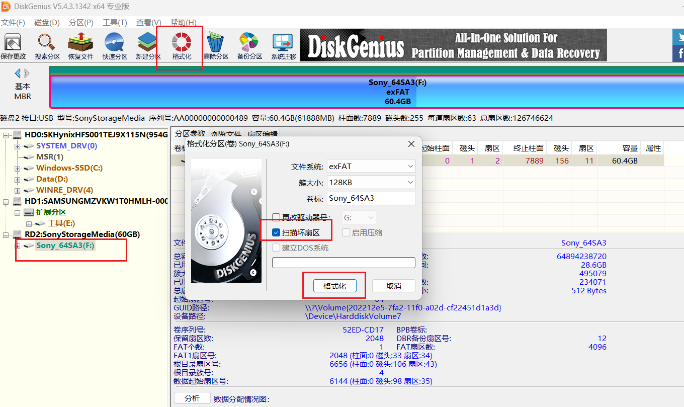Collapse the RD2 SonyStorageMedia node
The height and width of the screenshot is (407, 684).
tap(6, 234)
